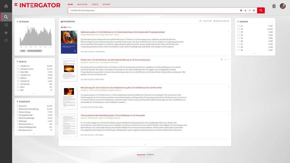Screen dimensions: 290x163
Task: Click the Feedback link in the footer
Action: point(150,155)
